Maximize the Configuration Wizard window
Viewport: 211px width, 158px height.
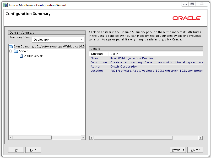click(x=192, y=4)
